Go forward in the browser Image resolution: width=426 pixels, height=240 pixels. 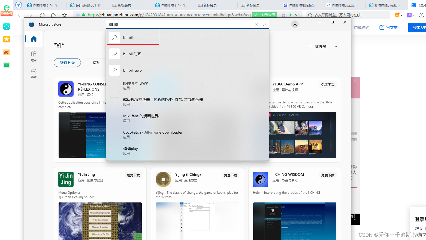tap(31, 15)
